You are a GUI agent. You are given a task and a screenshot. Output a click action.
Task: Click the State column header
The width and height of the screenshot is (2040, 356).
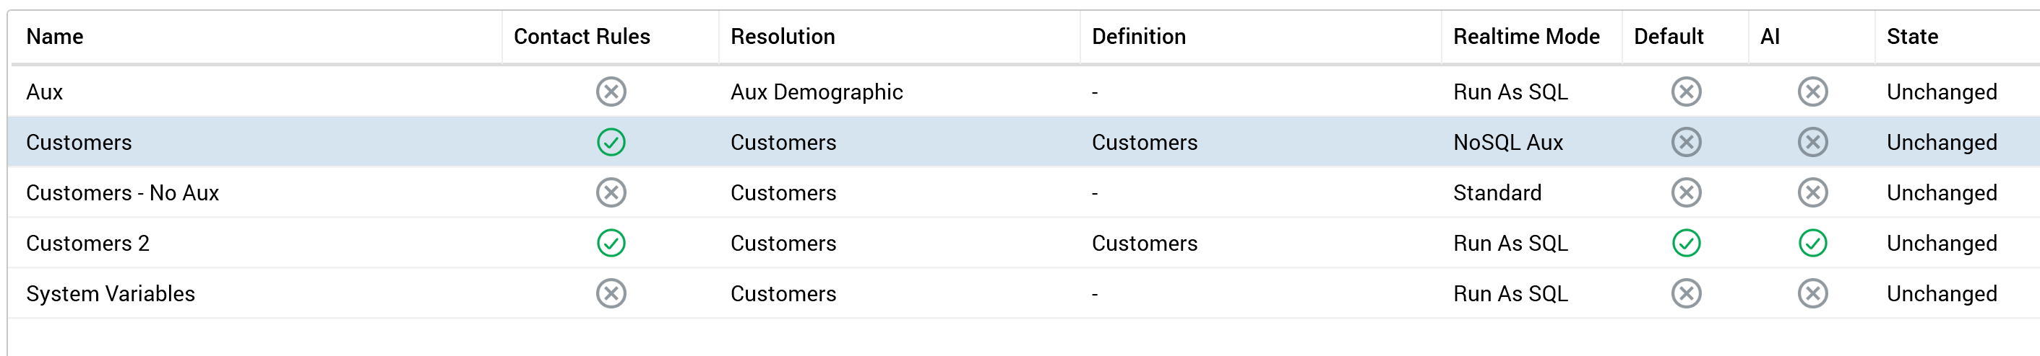[x=1911, y=36]
